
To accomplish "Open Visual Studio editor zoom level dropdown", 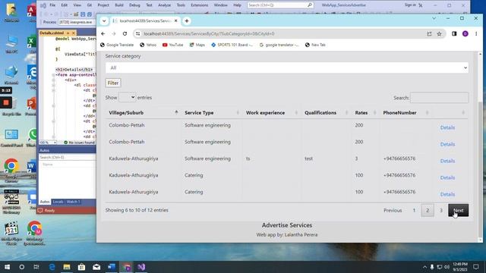I will coord(48,143).
